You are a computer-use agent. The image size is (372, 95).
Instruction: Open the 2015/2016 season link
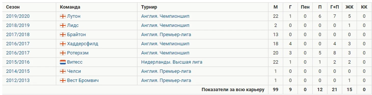pos(18,62)
